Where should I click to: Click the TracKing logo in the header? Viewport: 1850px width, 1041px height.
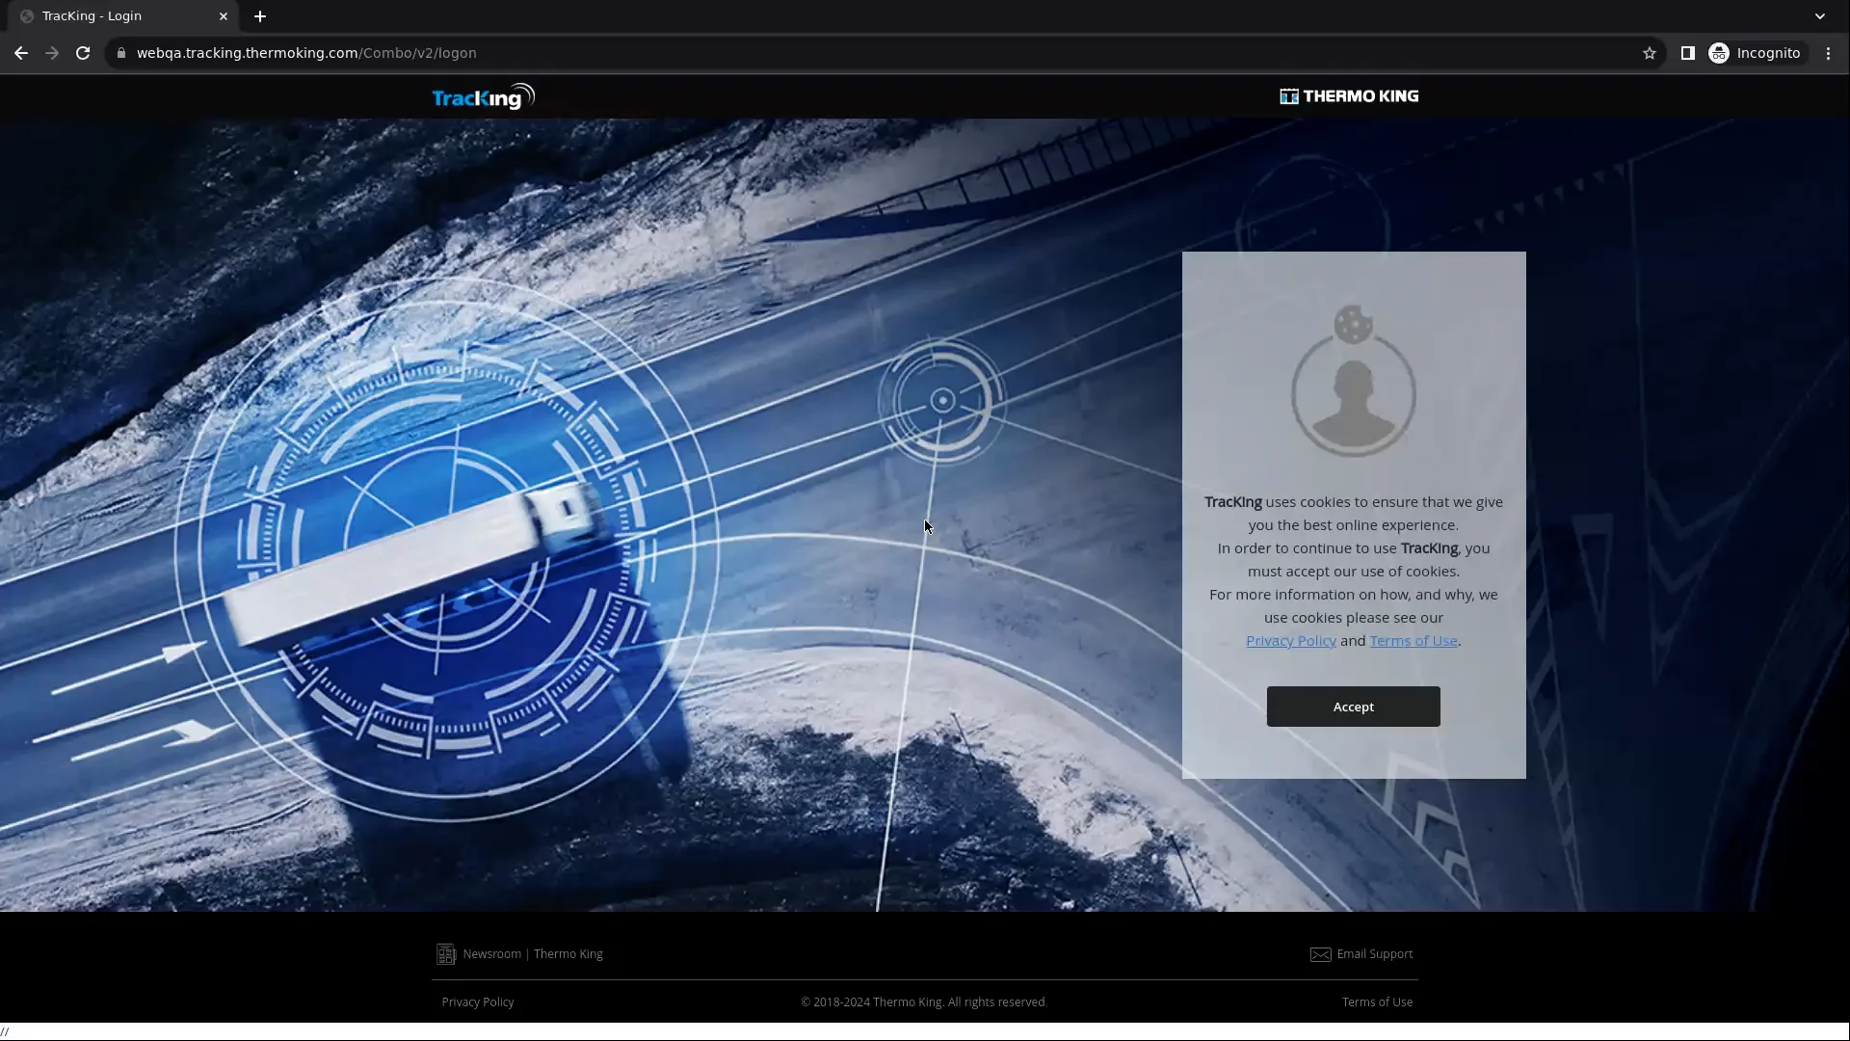point(481,97)
